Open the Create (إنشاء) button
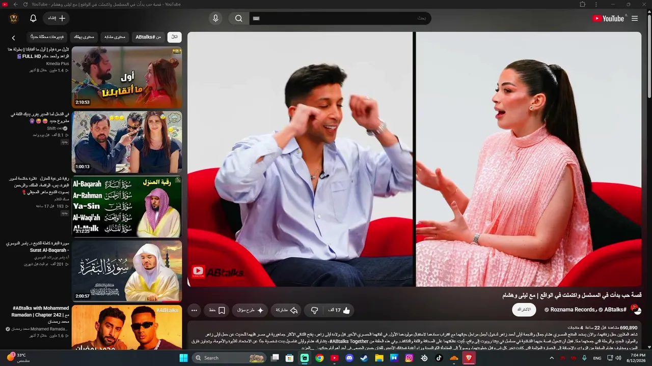Screen dimensions: 652x366 click(57, 18)
